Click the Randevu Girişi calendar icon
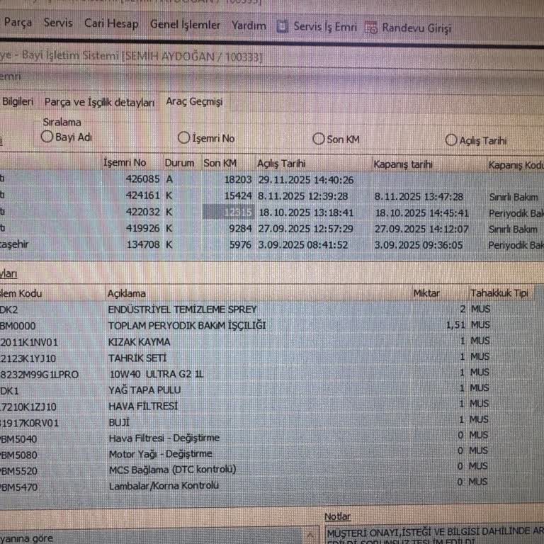The height and width of the screenshot is (544, 544). pos(371,28)
